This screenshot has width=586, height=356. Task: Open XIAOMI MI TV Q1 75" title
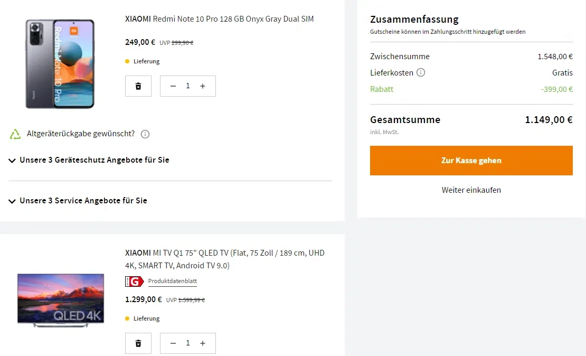point(224,259)
